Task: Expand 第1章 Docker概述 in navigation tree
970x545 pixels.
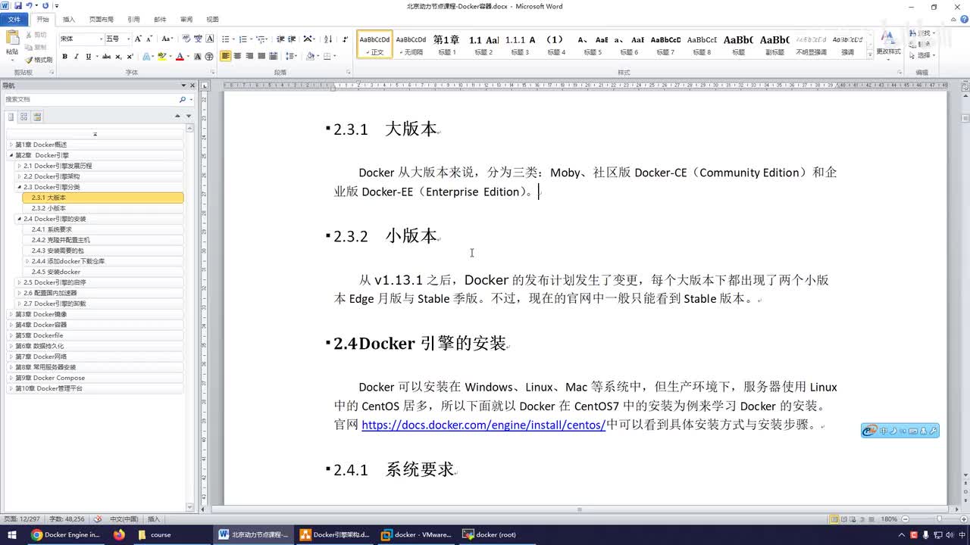Action: click(11, 145)
